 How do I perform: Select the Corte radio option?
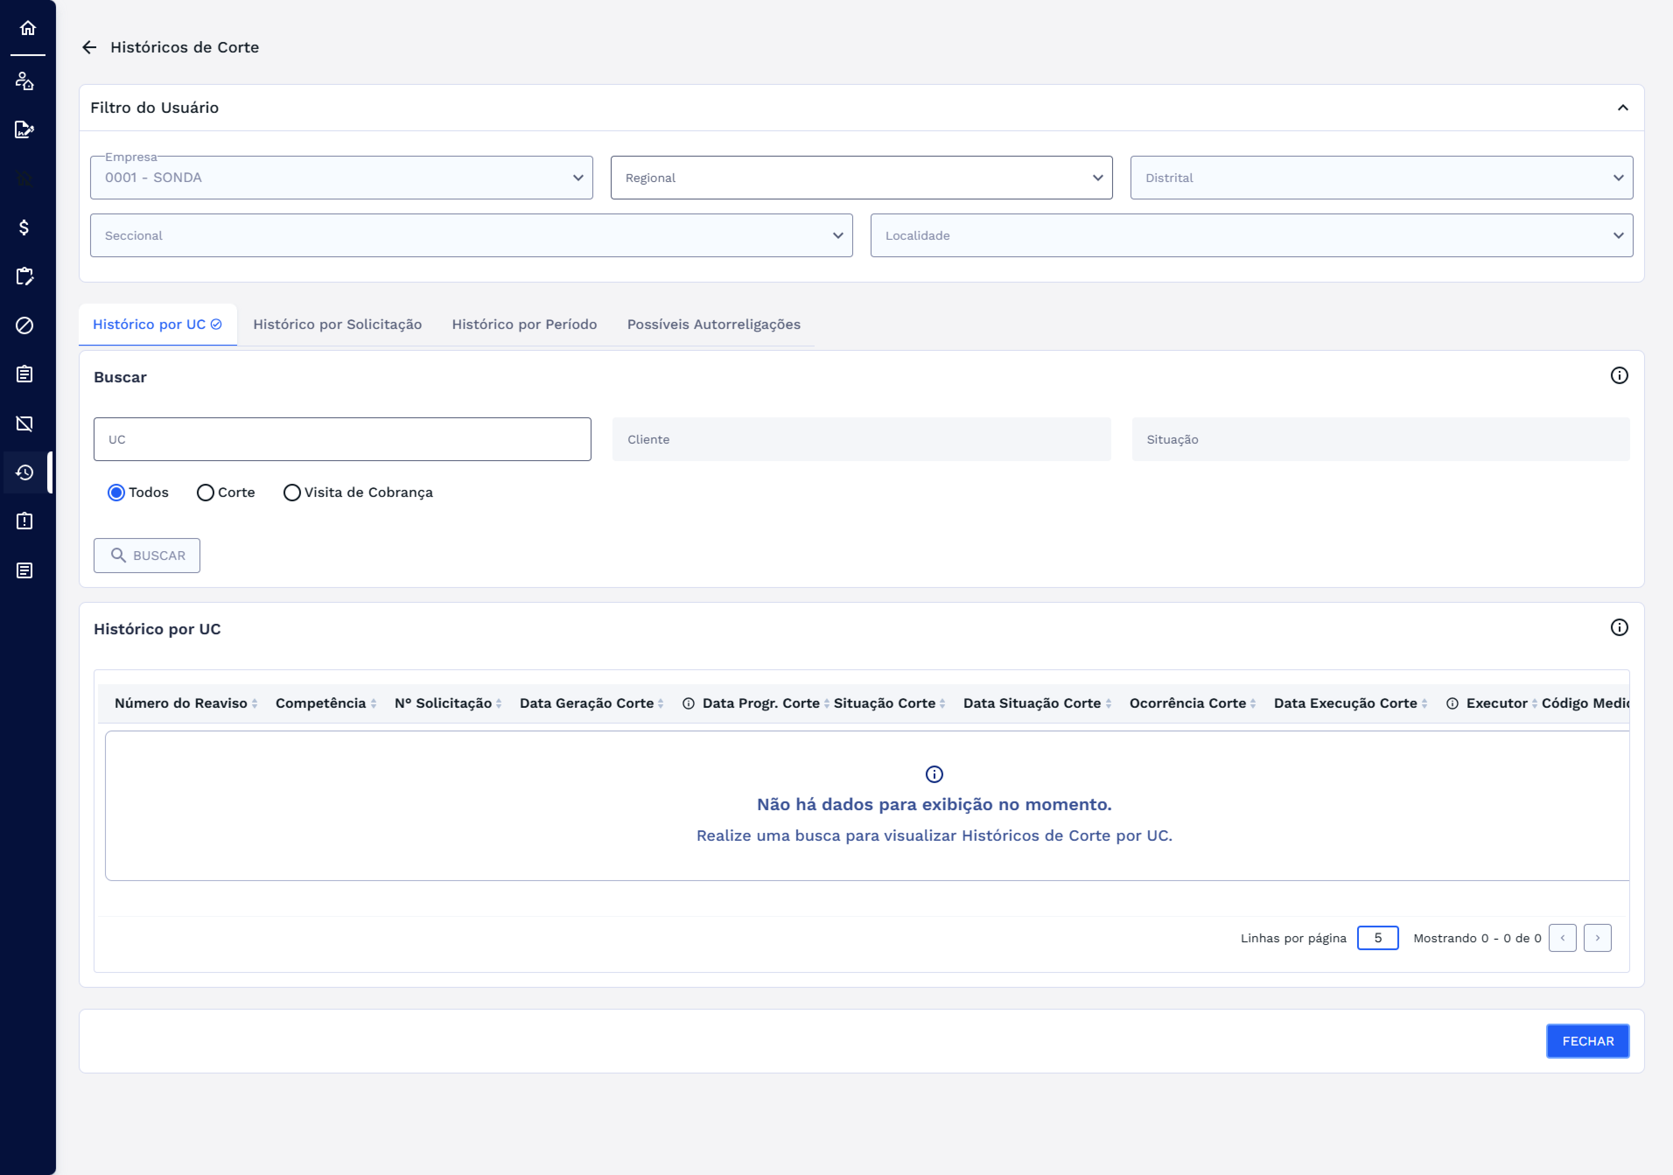[206, 493]
